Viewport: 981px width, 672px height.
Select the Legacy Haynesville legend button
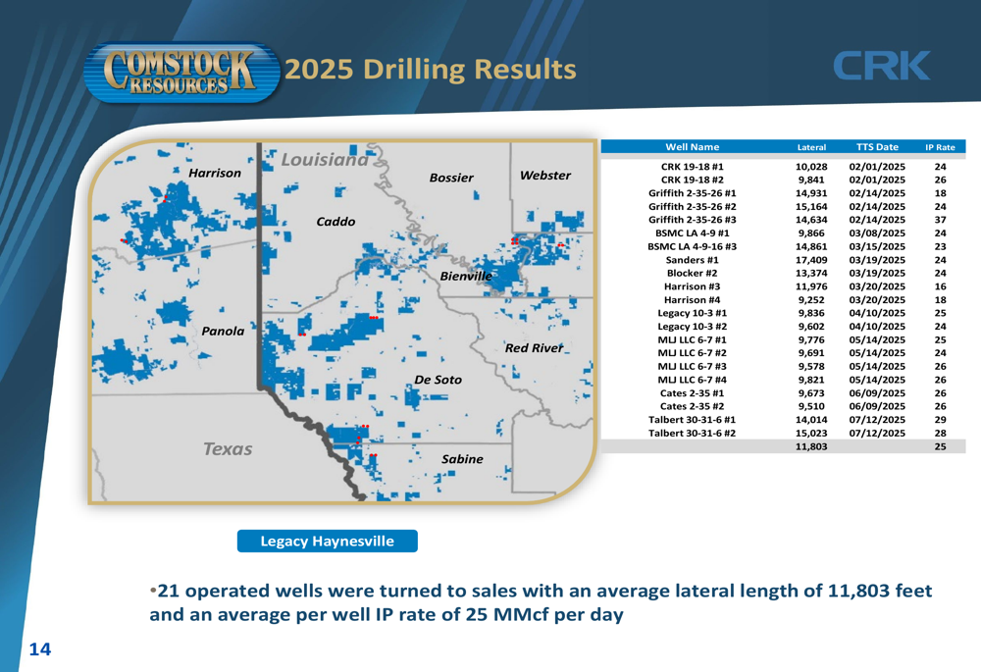click(328, 542)
